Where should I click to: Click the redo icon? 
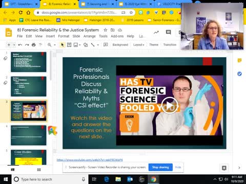(27, 45)
